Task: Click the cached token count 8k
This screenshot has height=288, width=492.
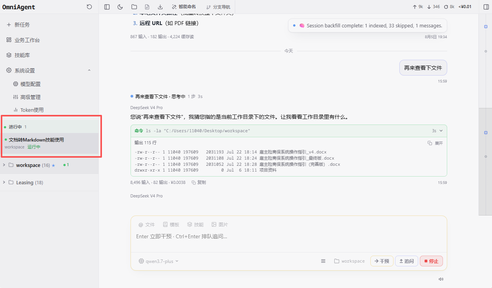Action: tap(450, 7)
